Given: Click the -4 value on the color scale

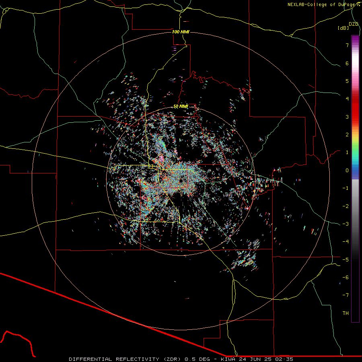Looking at the screenshot, I should coord(346,242).
